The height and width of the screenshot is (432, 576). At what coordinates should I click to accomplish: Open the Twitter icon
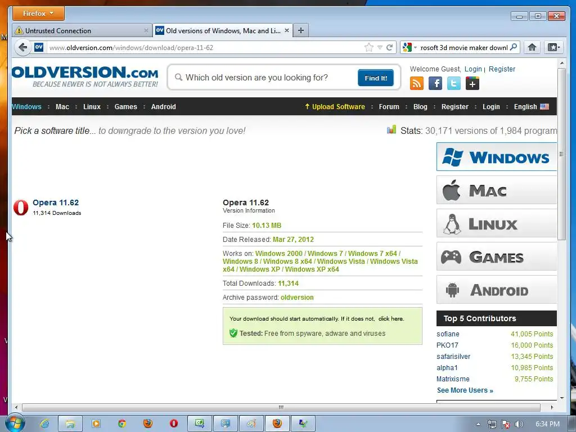tap(454, 84)
